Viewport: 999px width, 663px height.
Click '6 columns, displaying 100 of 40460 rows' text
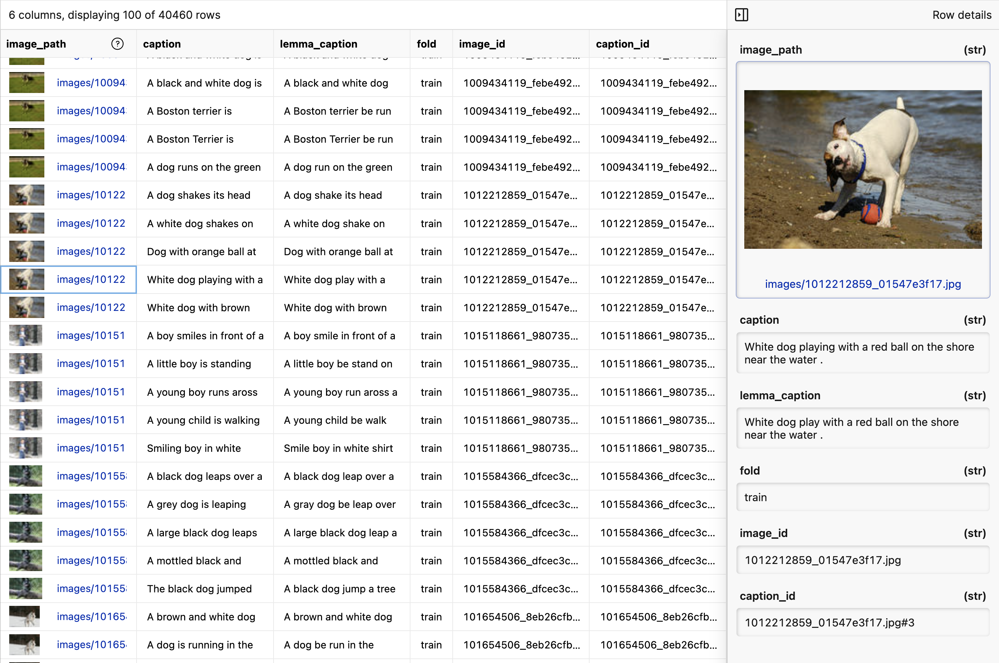[x=115, y=15]
